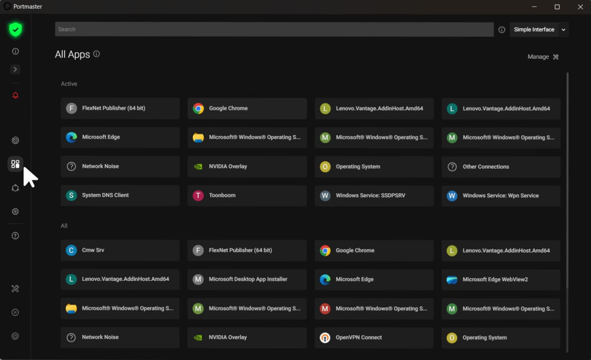591x360 pixels.
Task: Select the Apps grid icon in sidebar
Action: click(15, 164)
